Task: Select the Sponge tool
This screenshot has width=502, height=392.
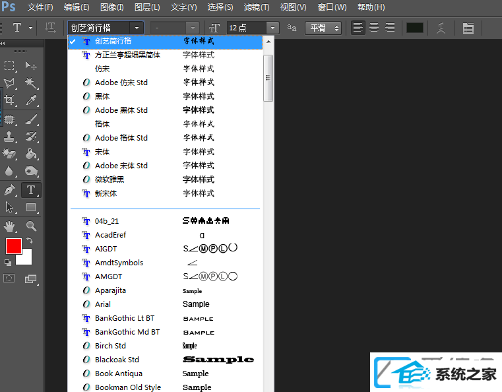Action: [31, 171]
